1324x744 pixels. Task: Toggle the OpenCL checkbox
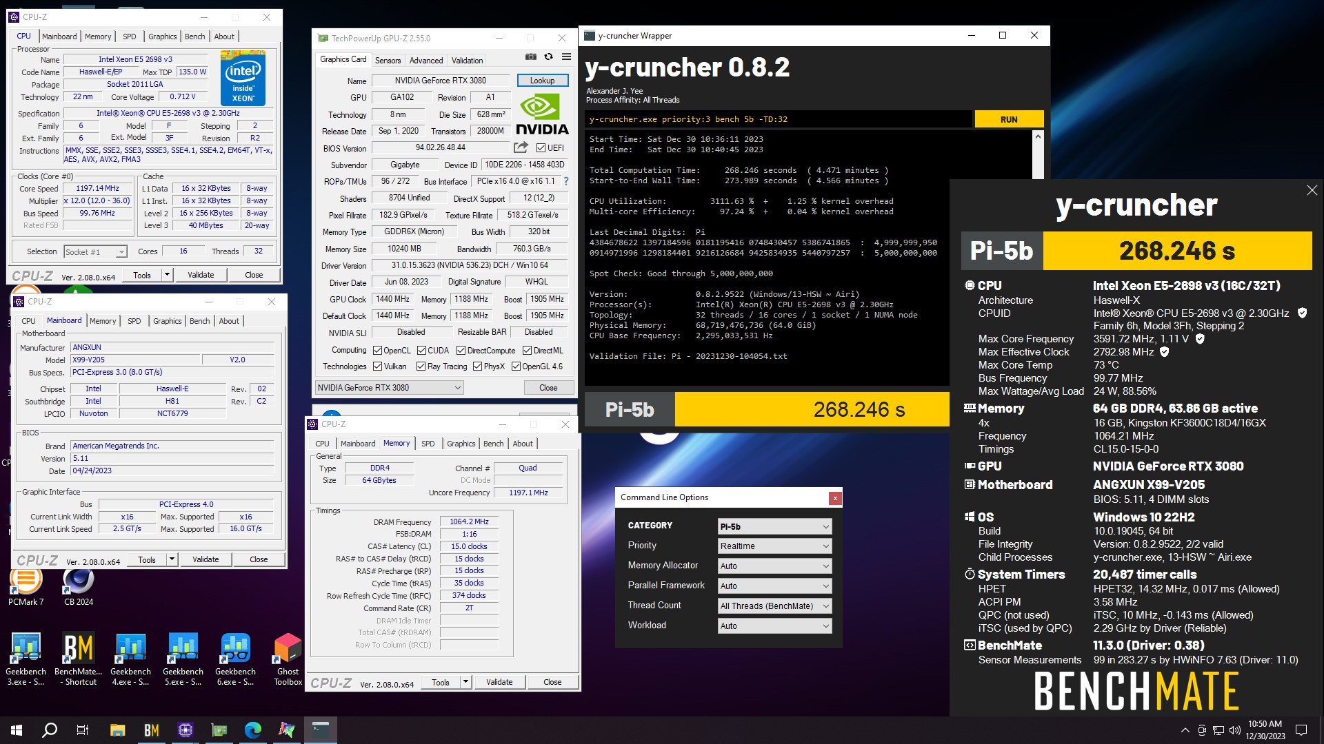[x=377, y=351]
